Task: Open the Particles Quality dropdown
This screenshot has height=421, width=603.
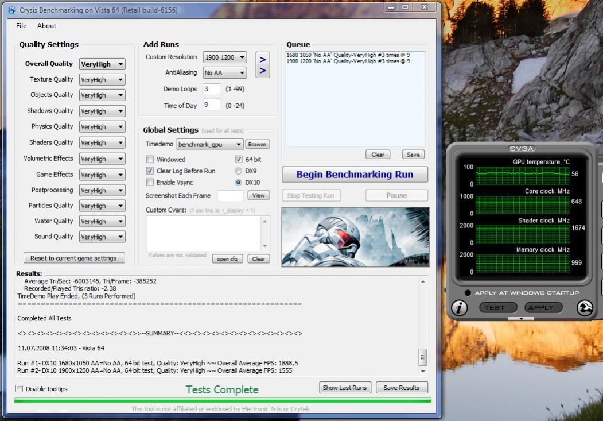Action: (102, 206)
